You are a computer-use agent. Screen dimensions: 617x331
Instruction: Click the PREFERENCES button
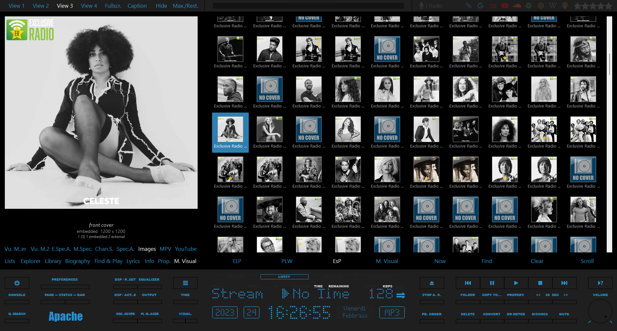point(65,279)
